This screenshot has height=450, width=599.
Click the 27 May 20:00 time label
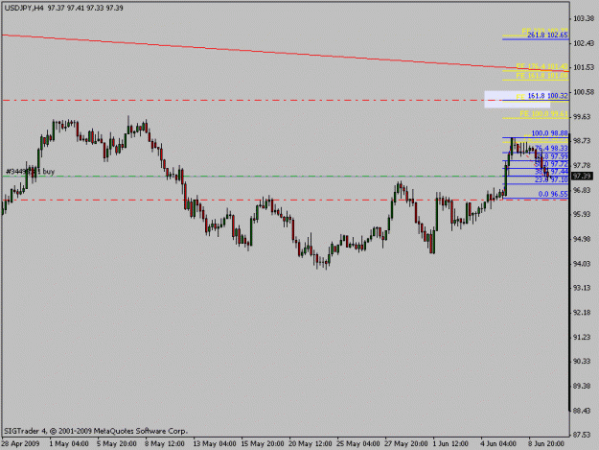[x=406, y=444]
